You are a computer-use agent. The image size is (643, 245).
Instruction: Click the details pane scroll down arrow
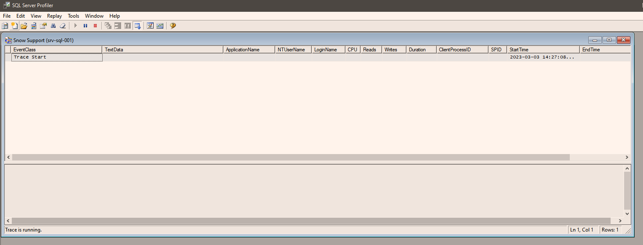point(627,213)
